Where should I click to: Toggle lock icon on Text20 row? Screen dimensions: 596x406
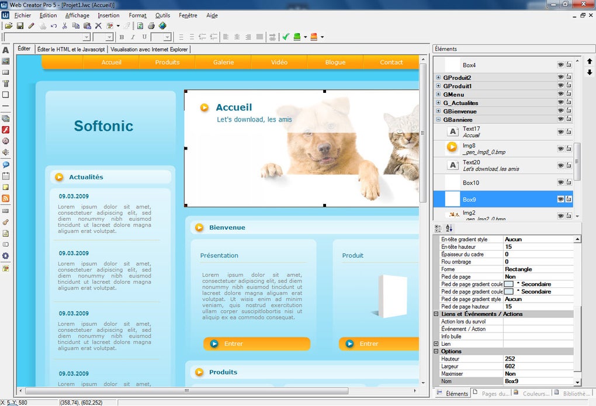pyautogui.click(x=569, y=165)
